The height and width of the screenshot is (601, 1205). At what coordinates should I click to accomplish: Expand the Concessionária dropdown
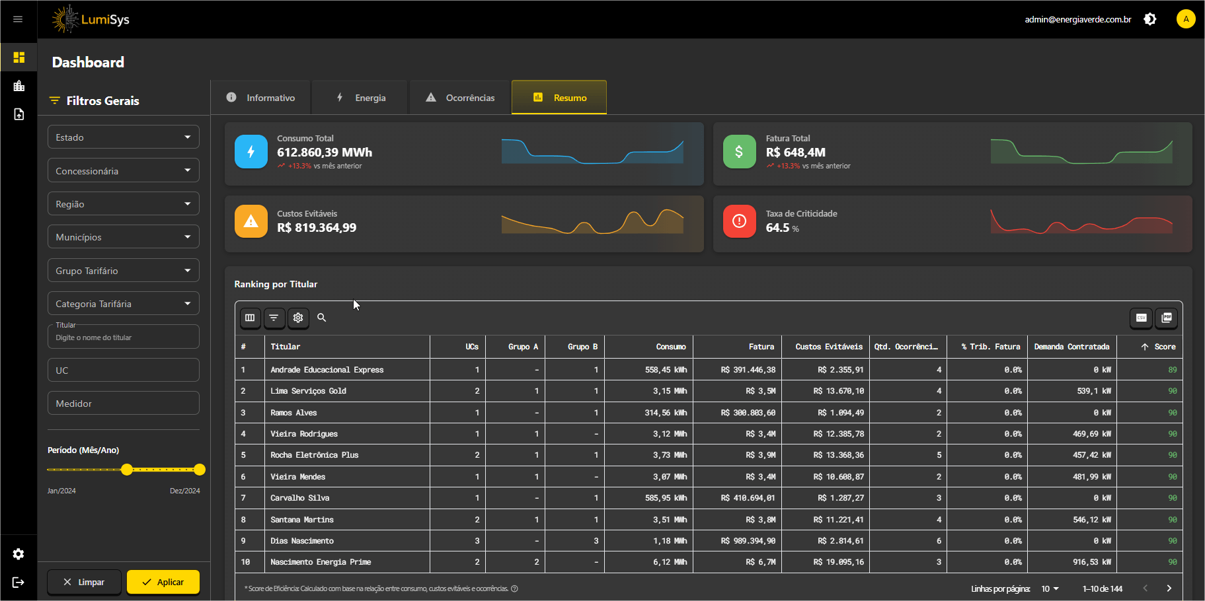point(123,170)
